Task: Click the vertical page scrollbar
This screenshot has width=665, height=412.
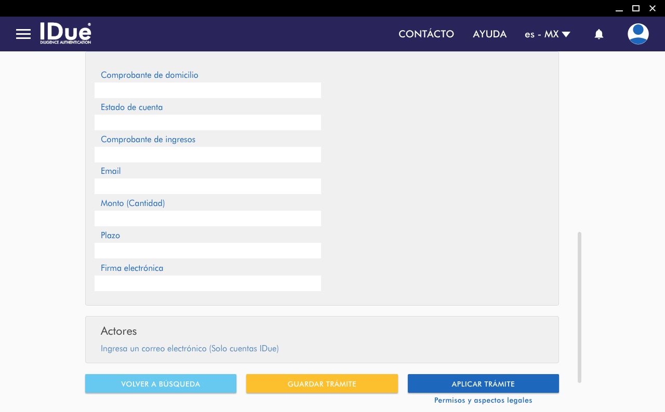Action: (579, 306)
